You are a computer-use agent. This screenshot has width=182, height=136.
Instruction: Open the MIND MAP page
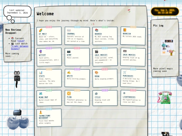[43, 97]
